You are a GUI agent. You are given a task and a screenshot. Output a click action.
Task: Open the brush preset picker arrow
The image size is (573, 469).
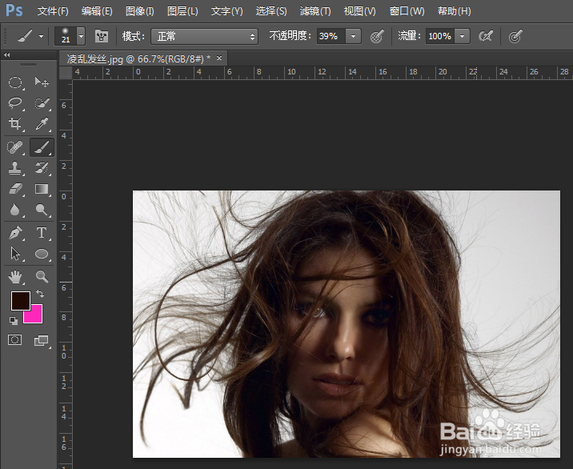(81, 37)
